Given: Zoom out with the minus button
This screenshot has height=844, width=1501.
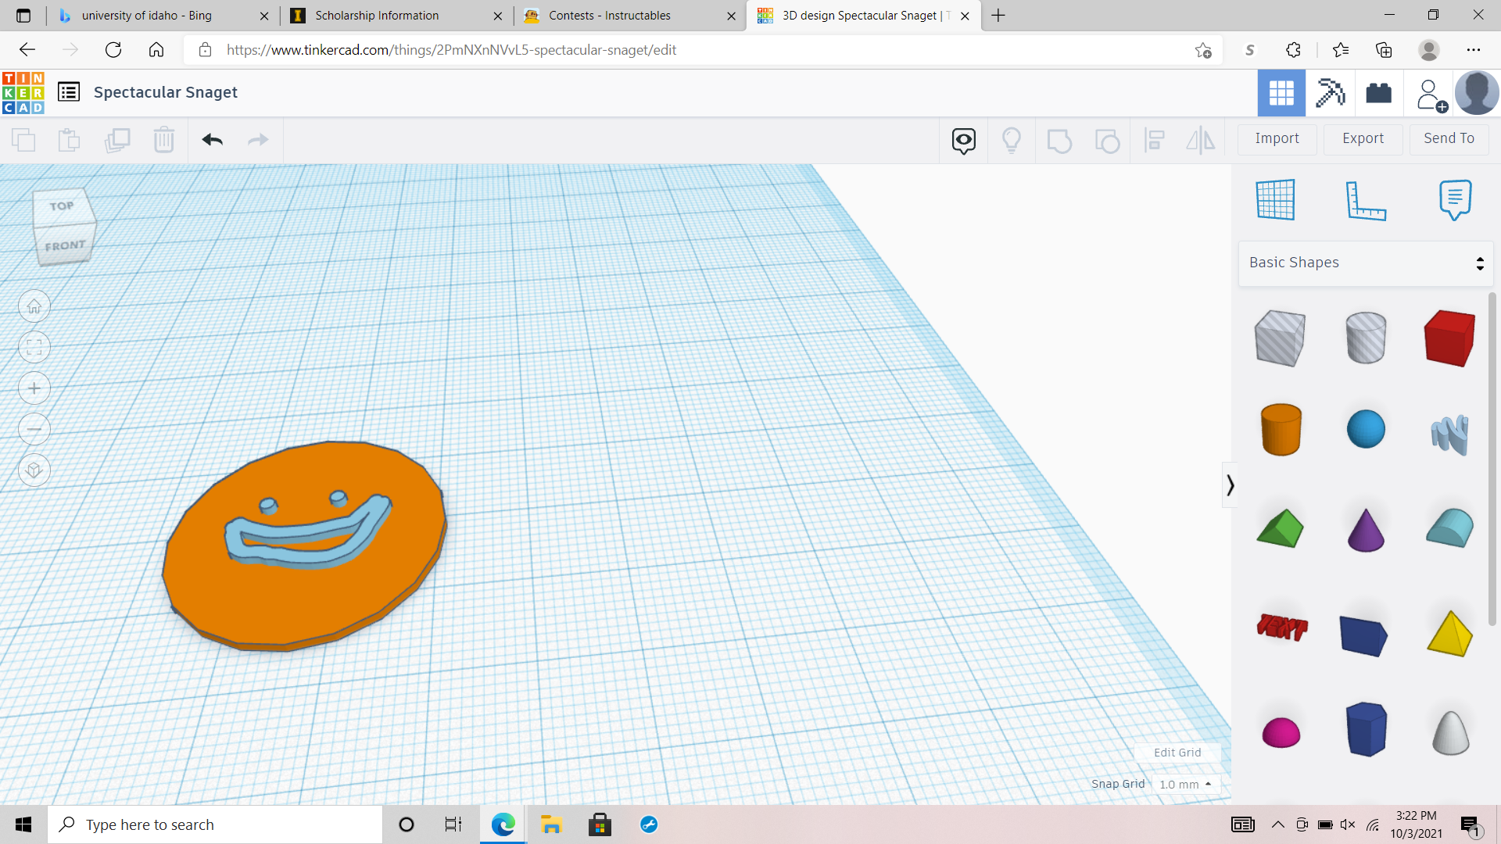Looking at the screenshot, I should (x=34, y=429).
